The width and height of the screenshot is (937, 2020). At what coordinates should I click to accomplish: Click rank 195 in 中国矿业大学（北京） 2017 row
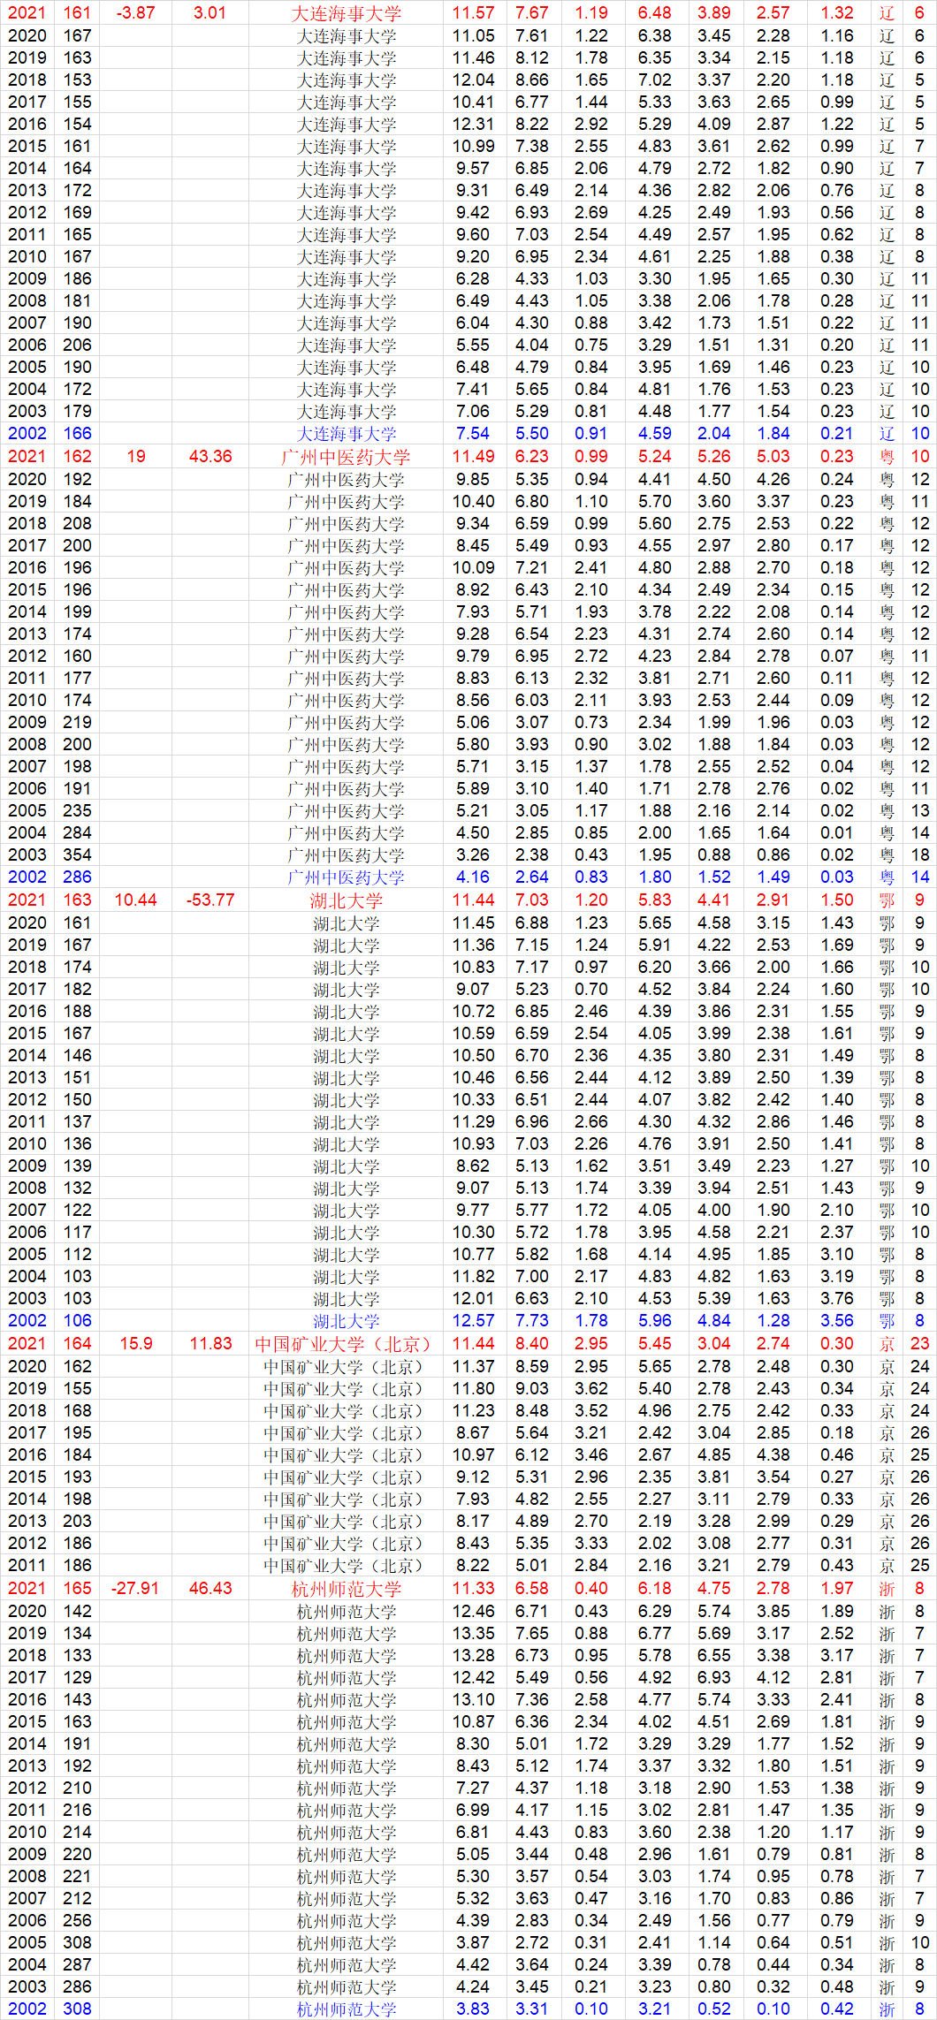[77, 1433]
